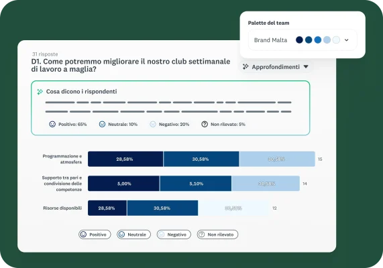Click the Positivo: 65% smiley icon
The width and height of the screenshot is (383, 268).
[x=52, y=124]
